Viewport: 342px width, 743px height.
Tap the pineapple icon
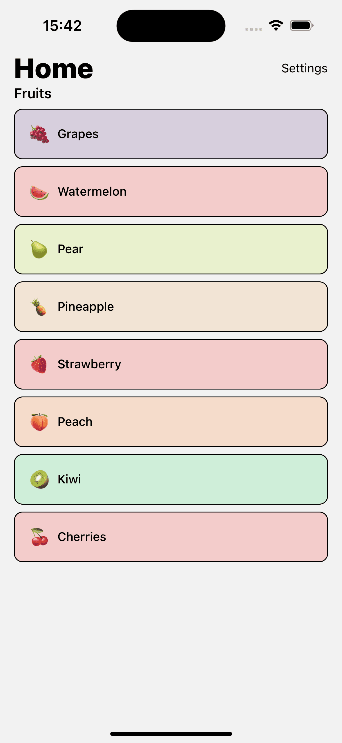pyautogui.click(x=39, y=307)
